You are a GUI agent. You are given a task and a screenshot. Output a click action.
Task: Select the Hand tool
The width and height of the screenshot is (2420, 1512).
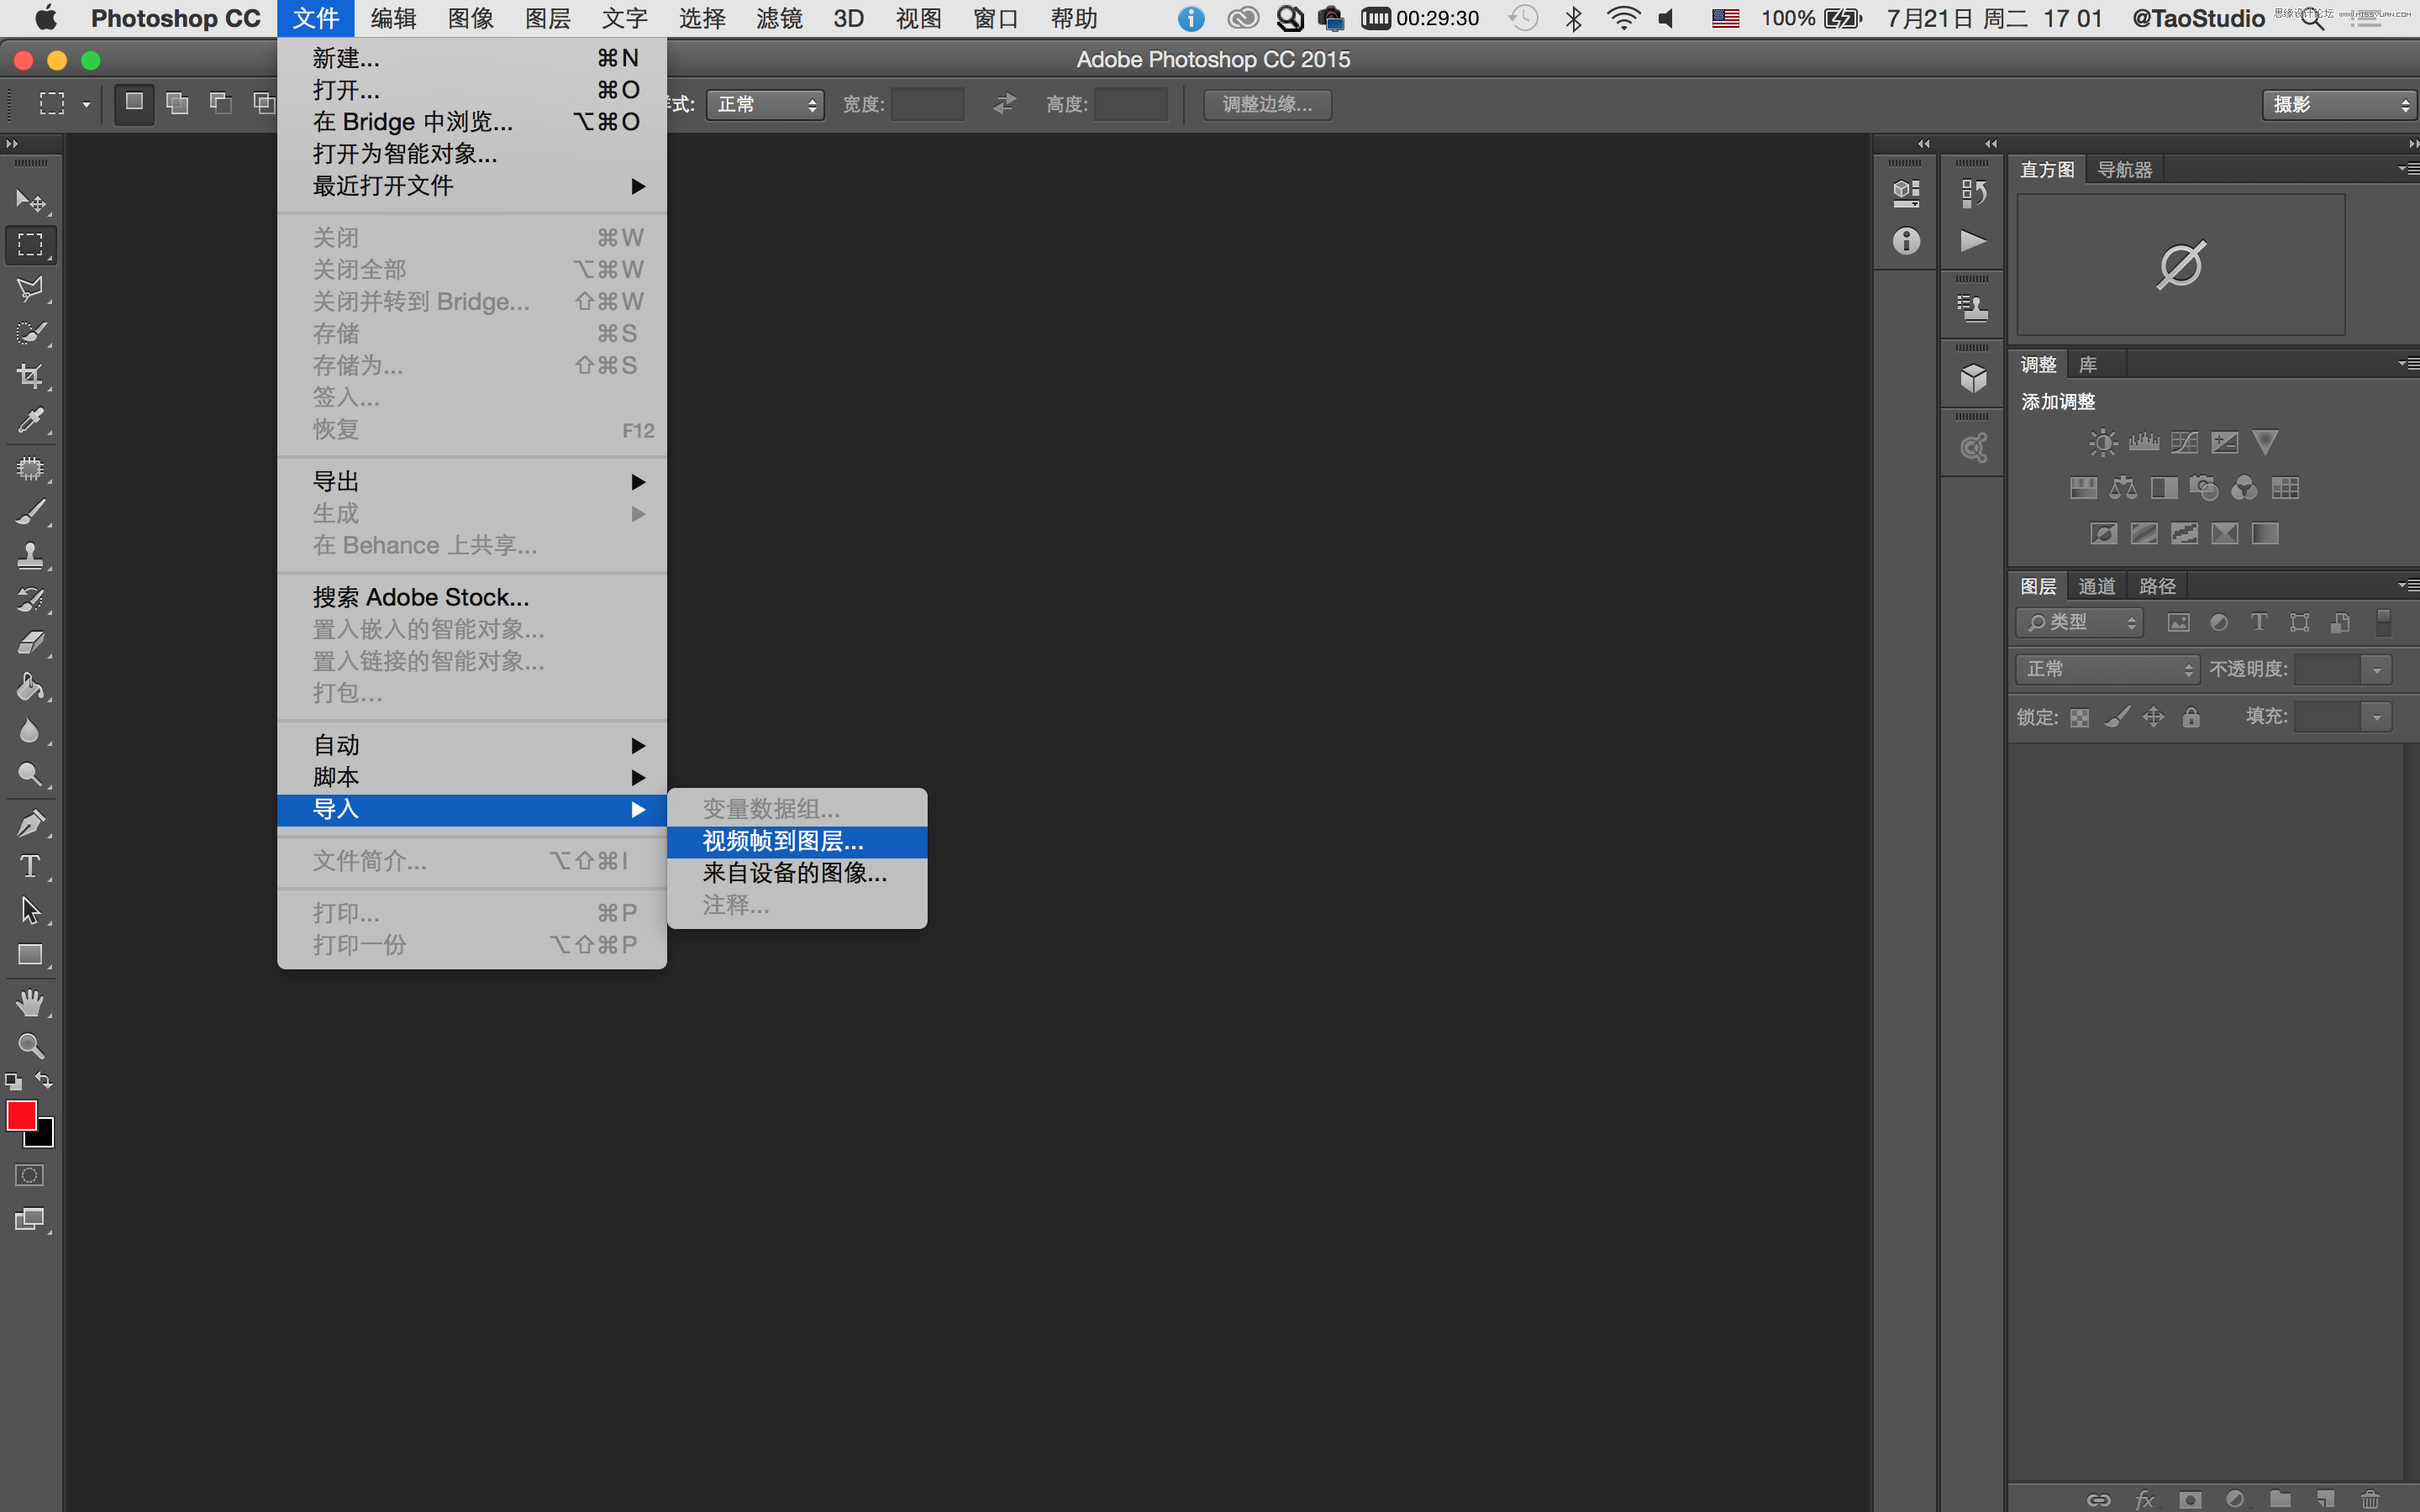tap(30, 1002)
